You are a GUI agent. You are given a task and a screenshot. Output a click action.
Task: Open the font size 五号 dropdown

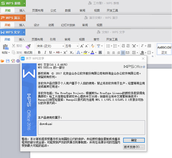point(77,46)
